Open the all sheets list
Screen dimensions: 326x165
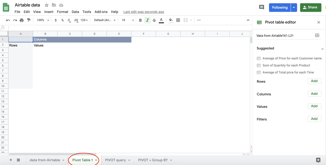(x=18, y=160)
